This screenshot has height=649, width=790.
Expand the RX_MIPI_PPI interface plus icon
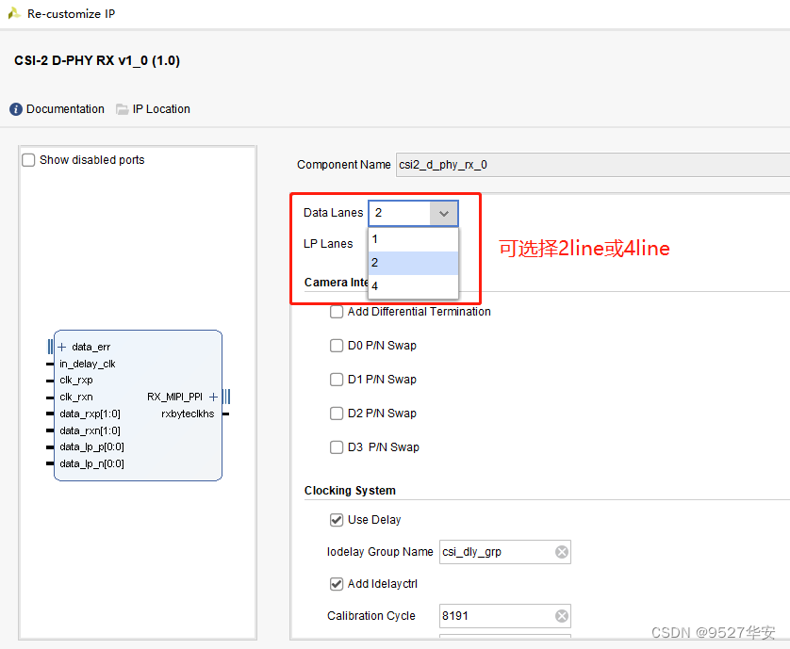(x=213, y=397)
